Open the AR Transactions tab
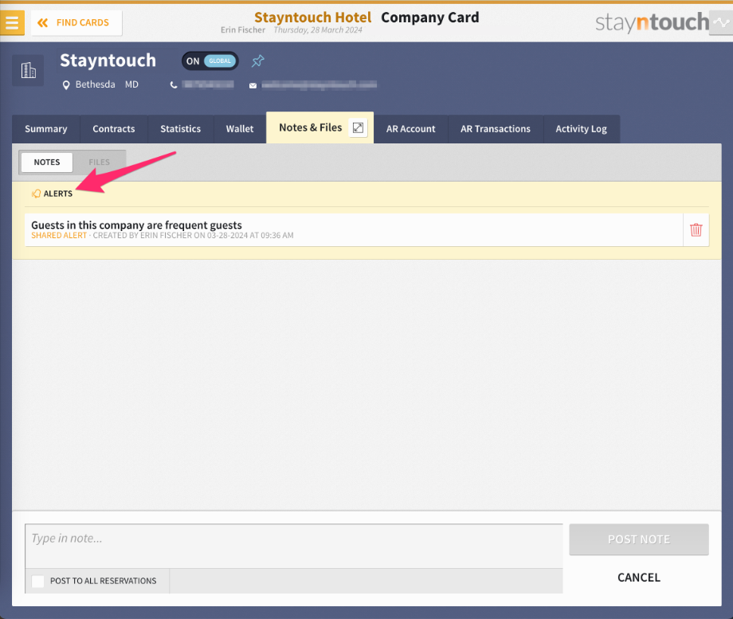The image size is (733, 619). pos(496,129)
